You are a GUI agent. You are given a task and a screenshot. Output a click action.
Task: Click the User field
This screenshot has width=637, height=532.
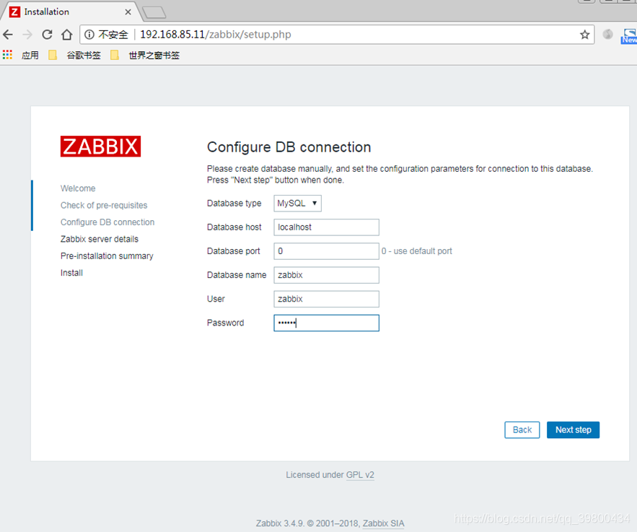tap(326, 299)
